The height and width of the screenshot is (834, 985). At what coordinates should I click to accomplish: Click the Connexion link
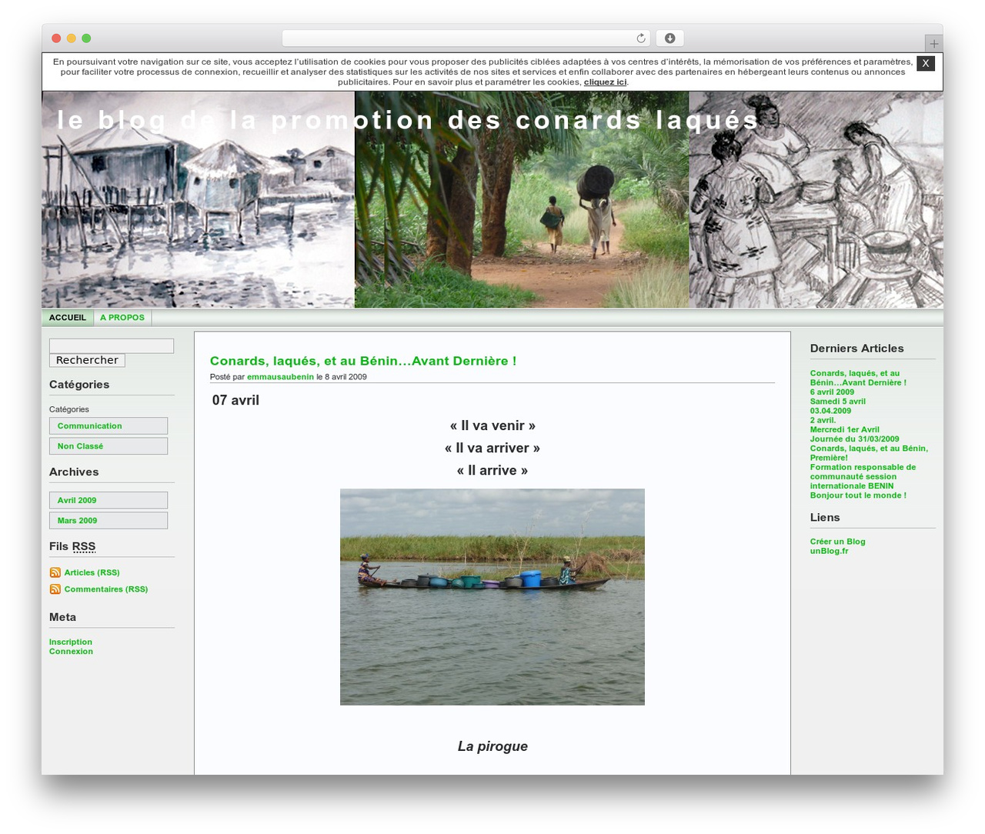(71, 652)
